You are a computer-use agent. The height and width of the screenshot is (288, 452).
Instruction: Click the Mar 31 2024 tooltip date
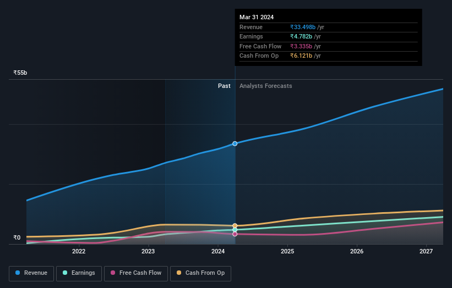point(257,17)
